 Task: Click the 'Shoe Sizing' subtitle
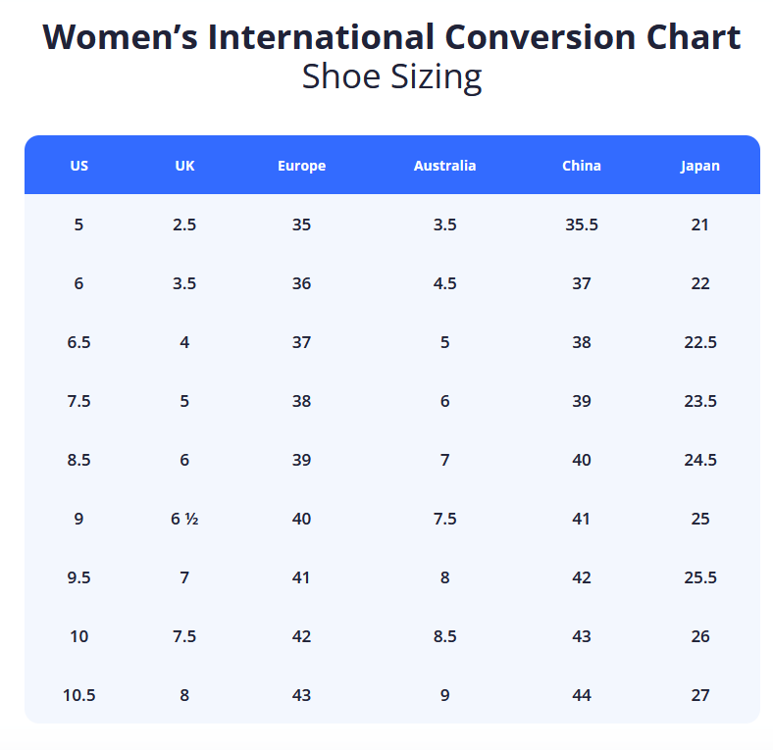click(x=391, y=76)
